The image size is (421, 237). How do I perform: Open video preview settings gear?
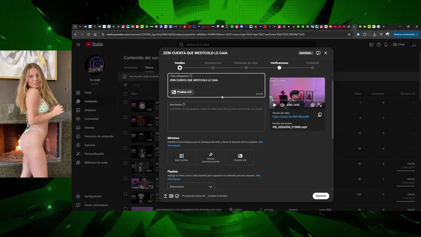[312, 105]
